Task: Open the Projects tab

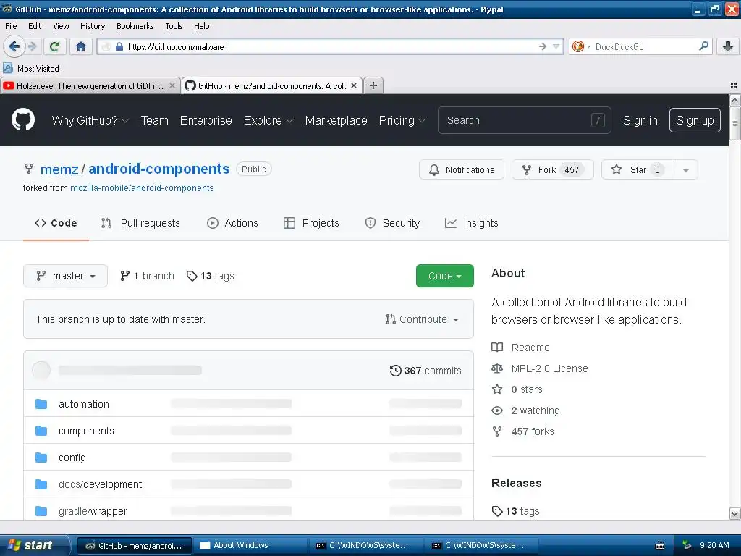Action: coord(311,223)
